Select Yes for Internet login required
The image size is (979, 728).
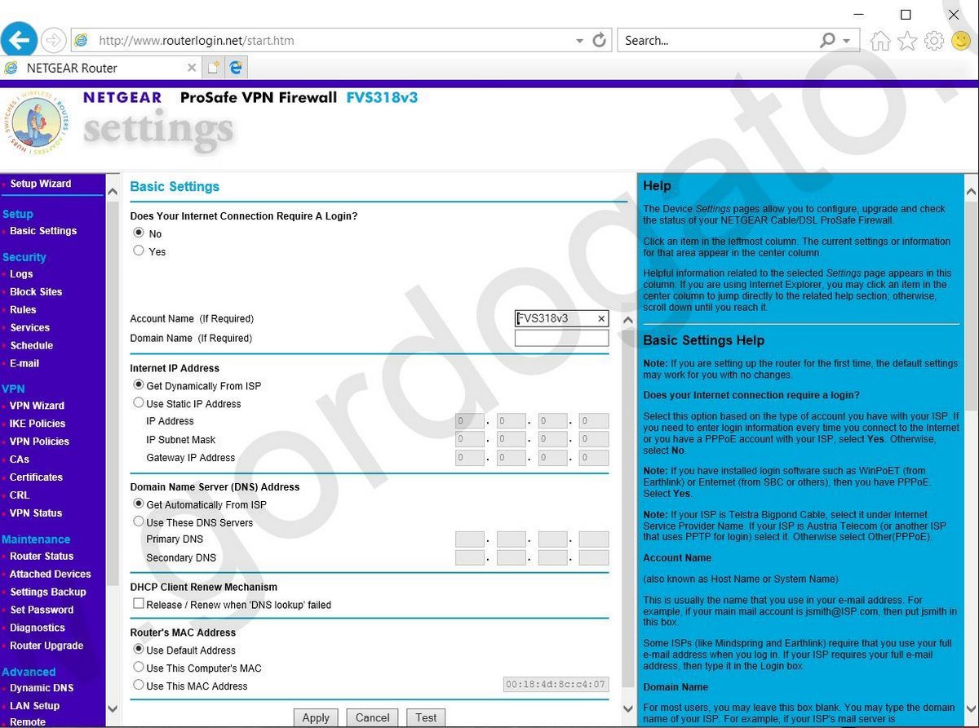pyautogui.click(x=139, y=251)
